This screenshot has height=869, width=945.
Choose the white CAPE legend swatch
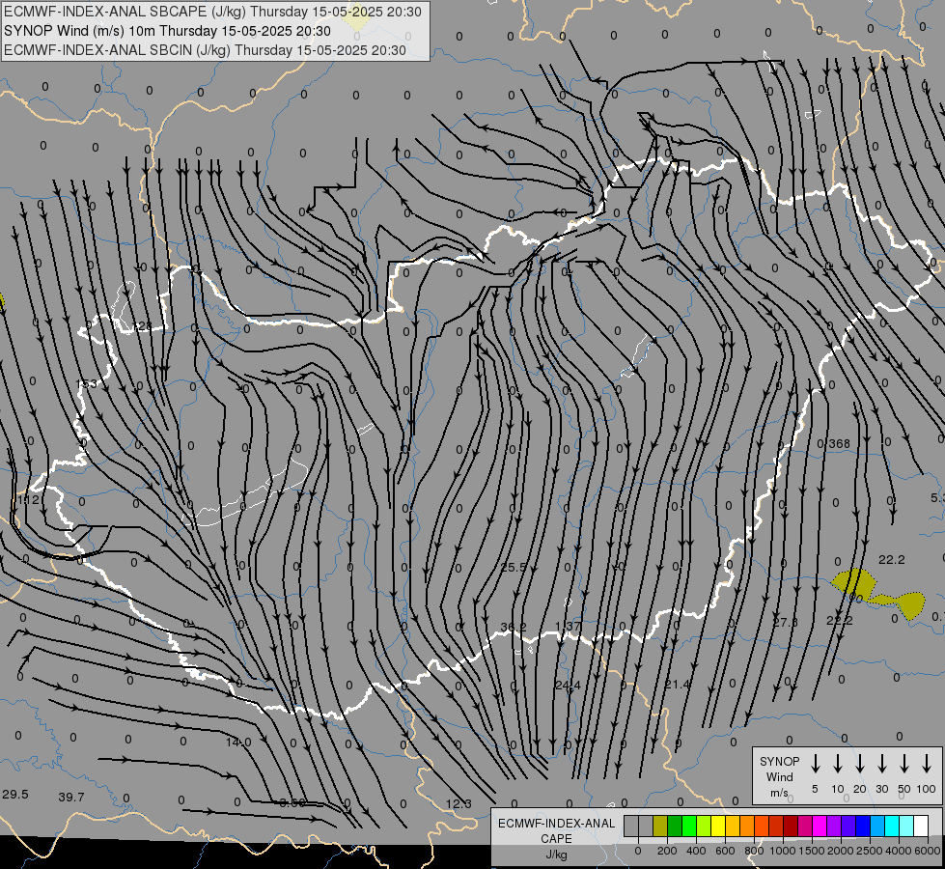coord(921,827)
